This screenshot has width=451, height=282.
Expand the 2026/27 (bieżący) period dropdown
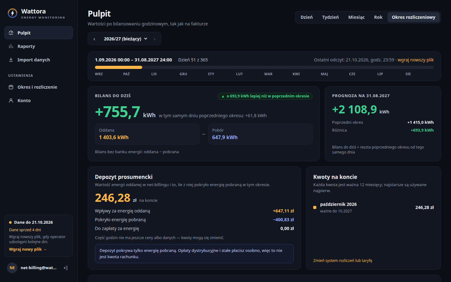pyautogui.click(x=126, y=39)
